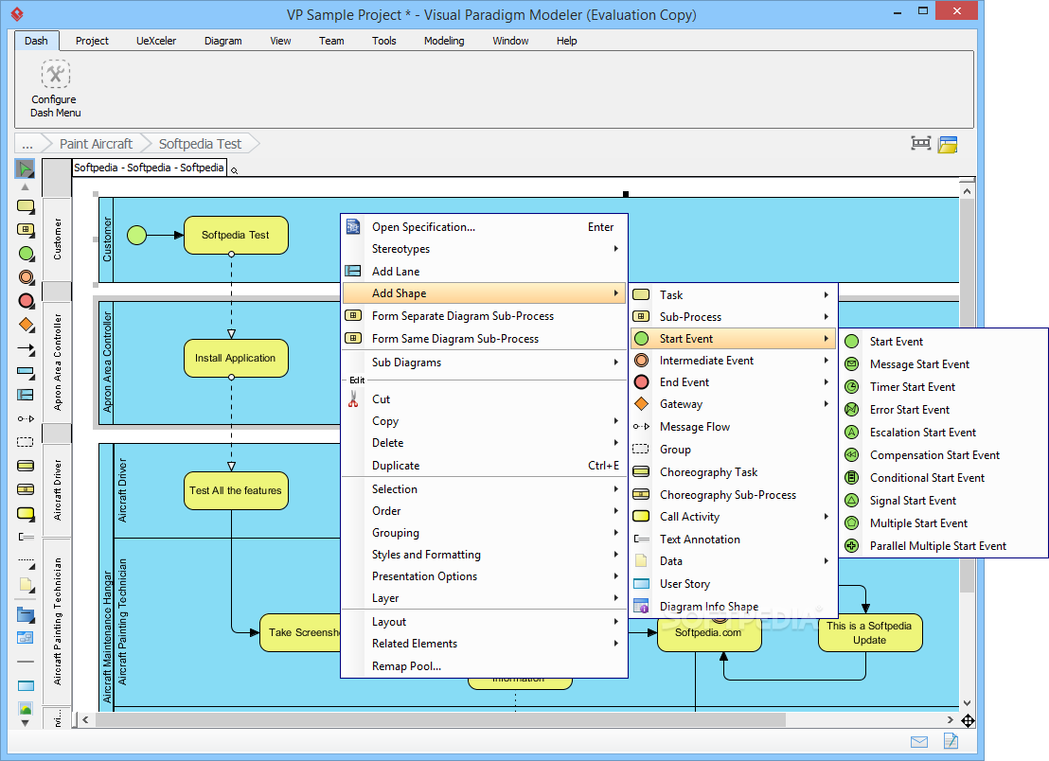The width and height of the screenshot is (1049, 761).
Task: Open the Project menu tab
Action: pyautogui.click(x=92, y=41)
